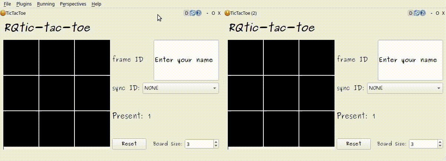446x161 pixels.
Task: Open the Perspectives menu
Action: pos(73,4)
